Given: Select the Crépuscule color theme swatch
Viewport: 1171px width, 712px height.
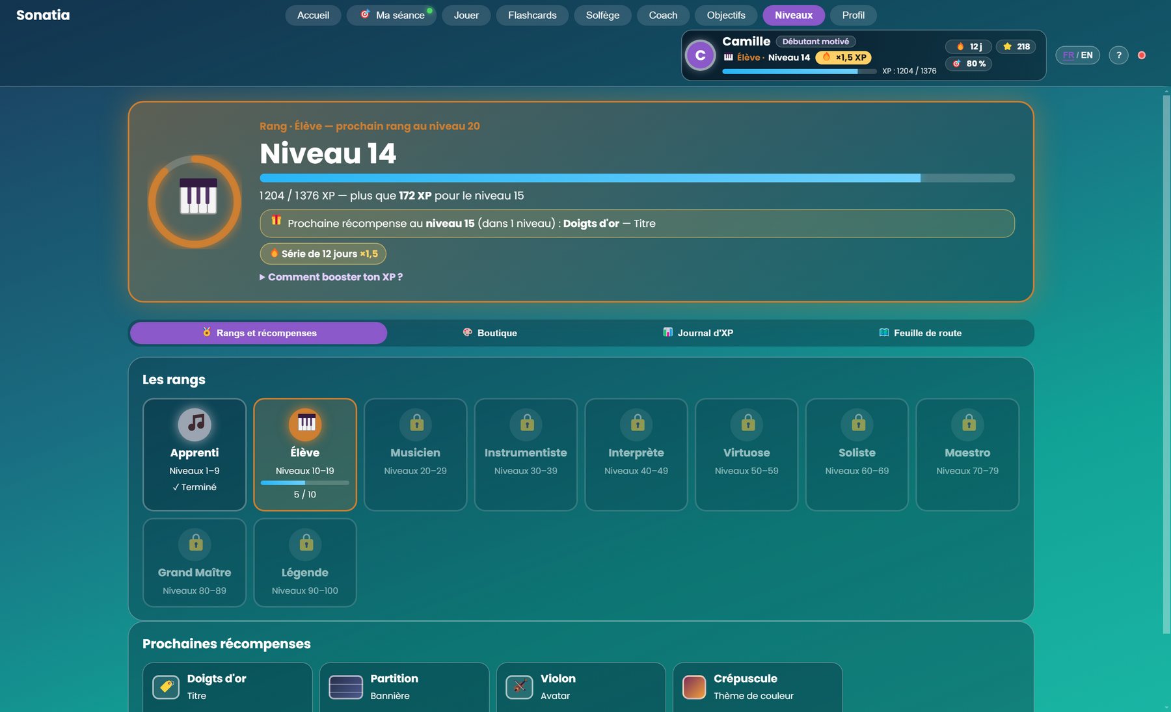Looking at the screenshot, I should click(x=694, y=687).
